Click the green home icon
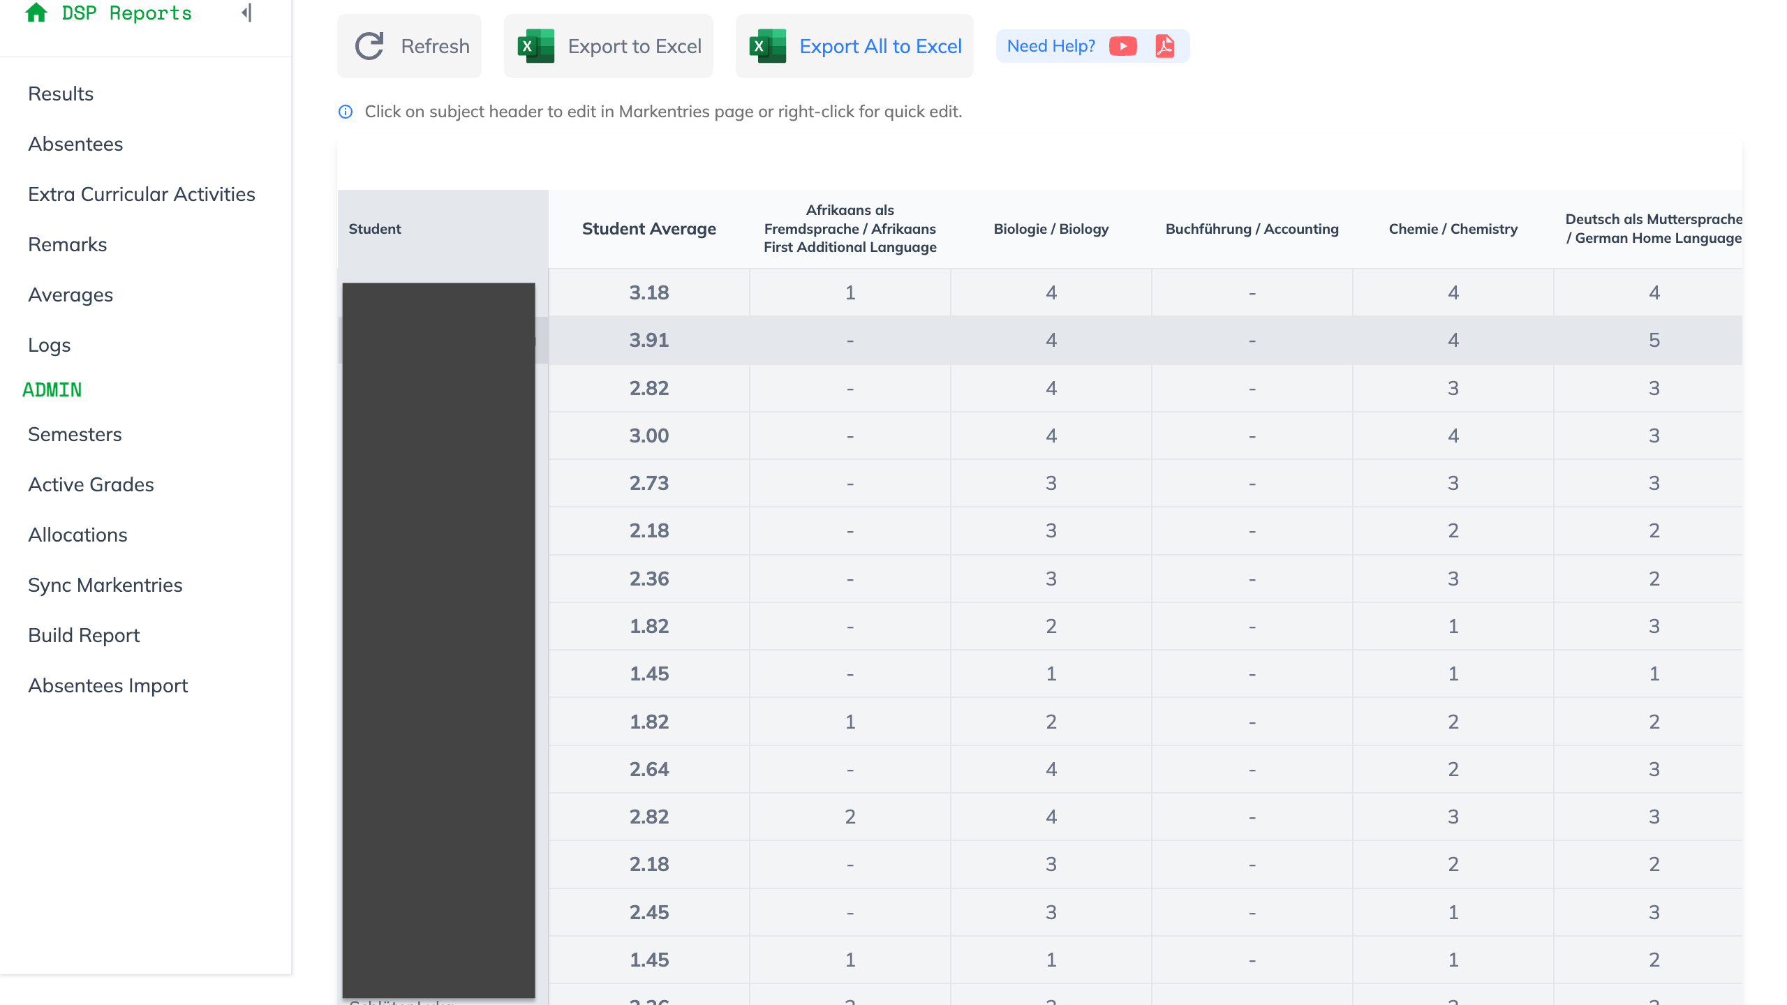 click(37, 12)
